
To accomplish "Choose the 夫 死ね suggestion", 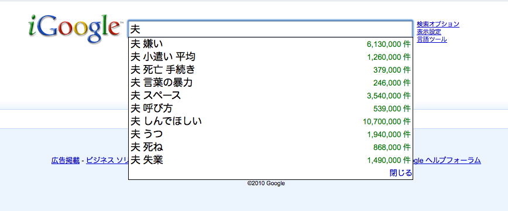I will (x=270, y=147).
